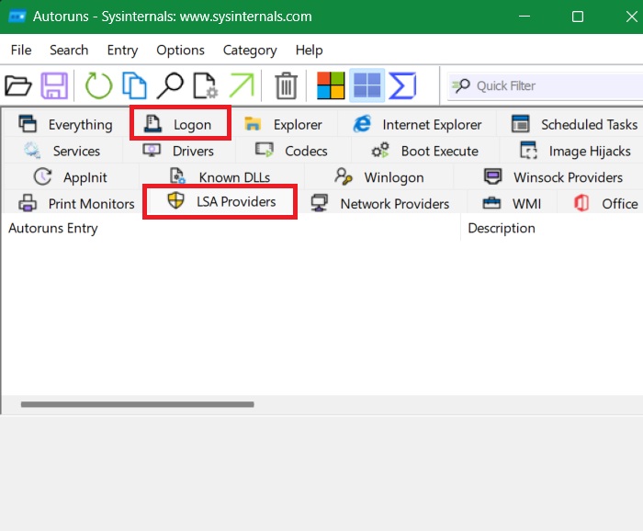Screen dimensions: 643x531
Task: Open the Internet Explorer tab
Action: [417, 124]
